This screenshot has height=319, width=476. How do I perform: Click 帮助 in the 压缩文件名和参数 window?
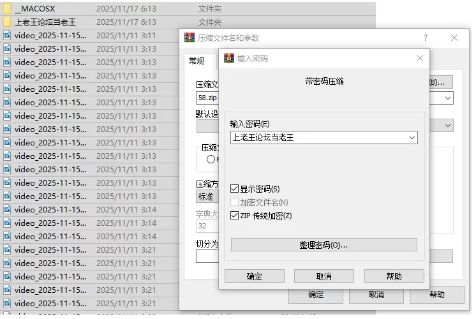(x=437, y=295)
